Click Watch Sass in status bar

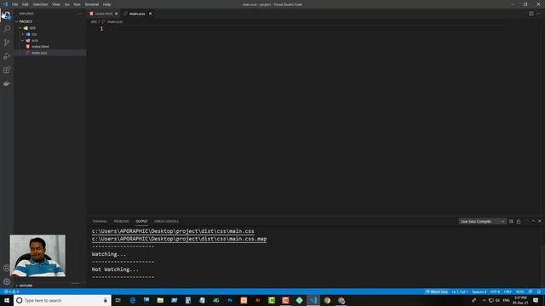tap(437, 292)
